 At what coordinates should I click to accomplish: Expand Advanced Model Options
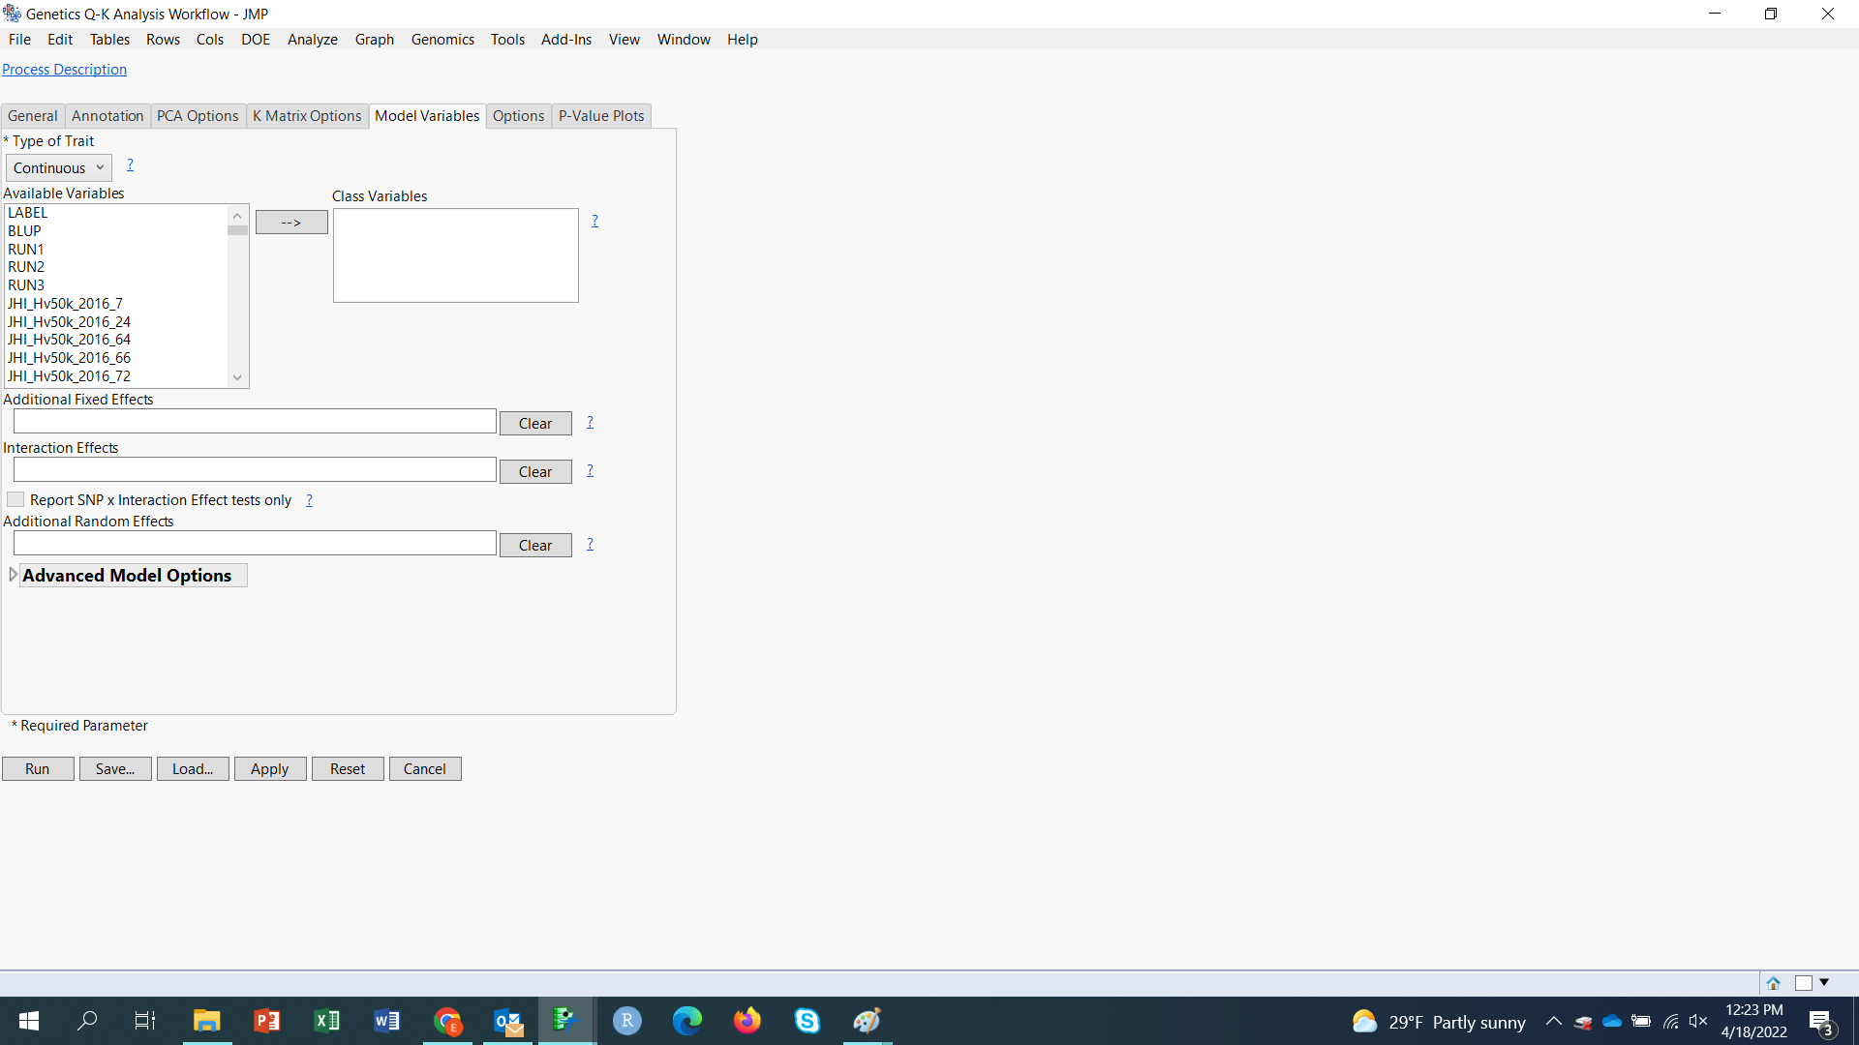13,576
